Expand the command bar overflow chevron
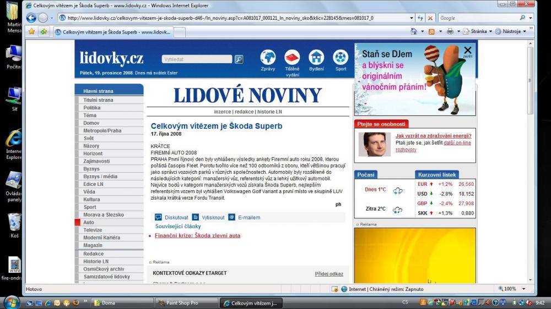Viewport: 551px width, 309px height. [x=531, y=29]
